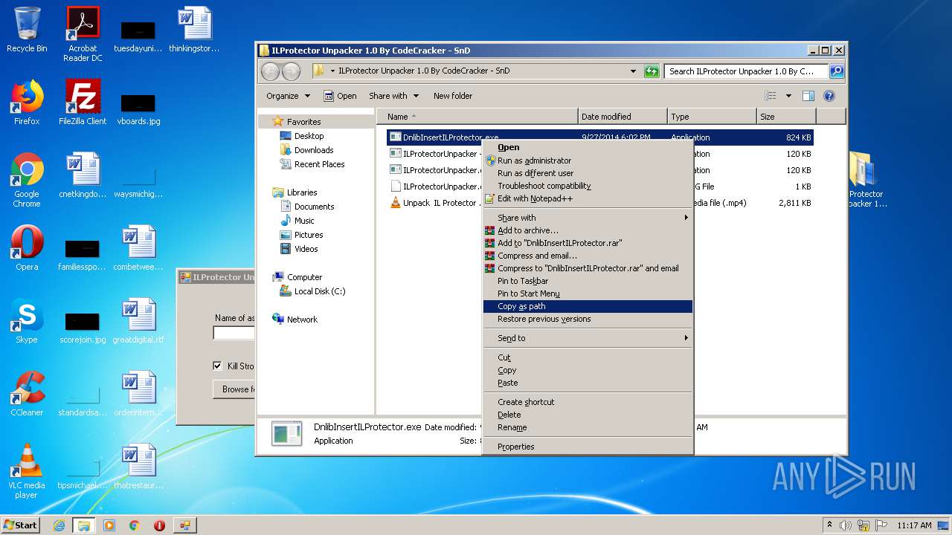
Task: Choose Edit with Notepad++ entry
Action: 588,198
